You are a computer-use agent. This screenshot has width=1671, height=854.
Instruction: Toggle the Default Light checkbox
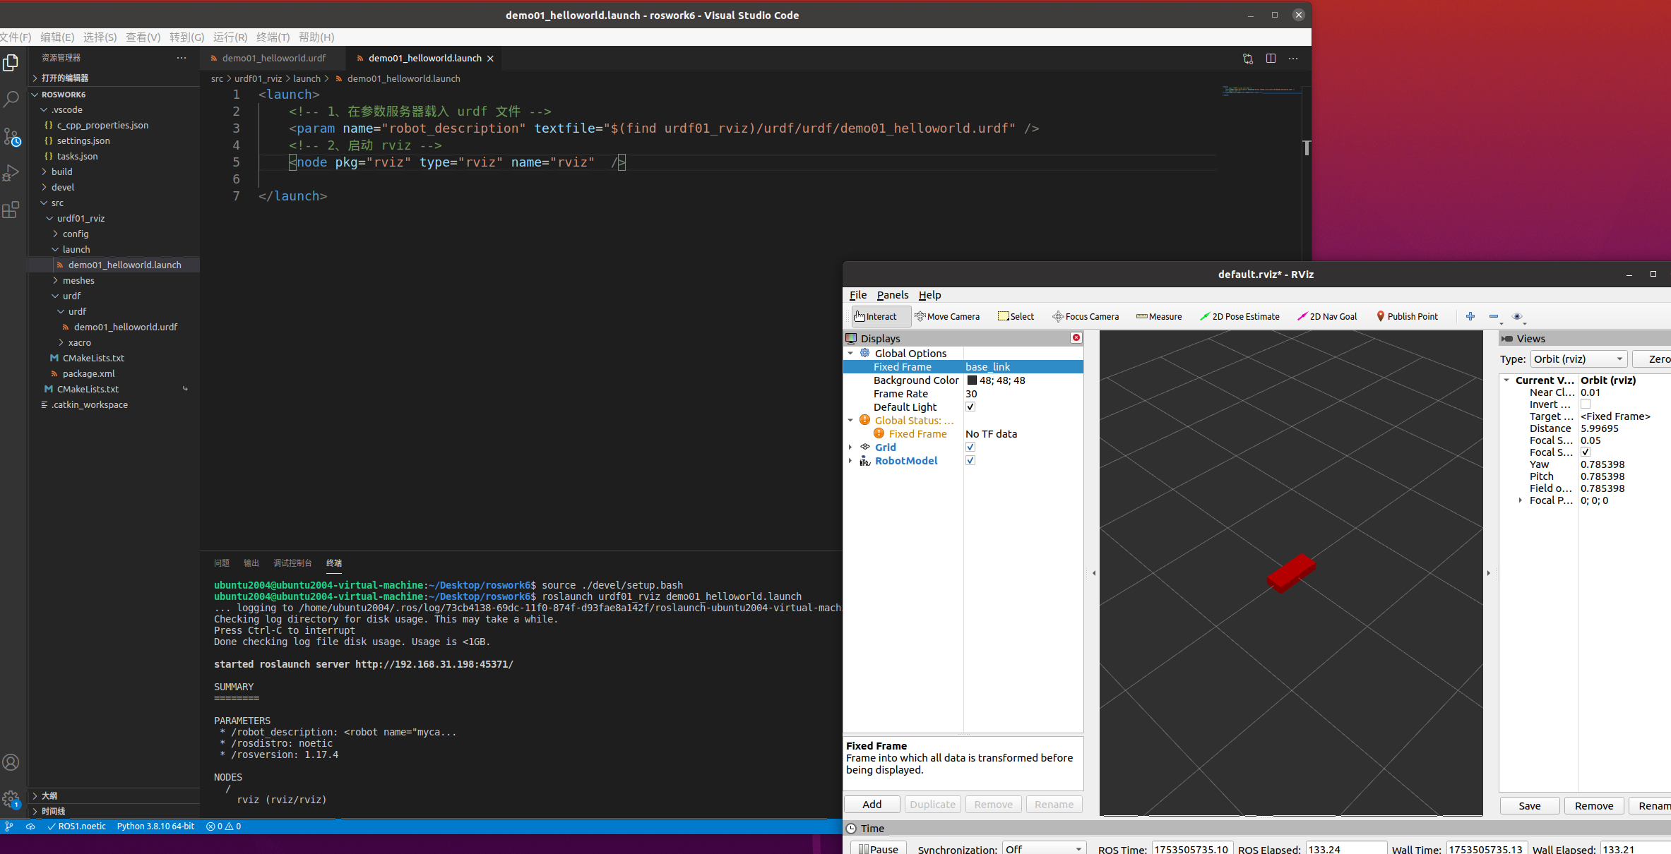click(970, 407)
